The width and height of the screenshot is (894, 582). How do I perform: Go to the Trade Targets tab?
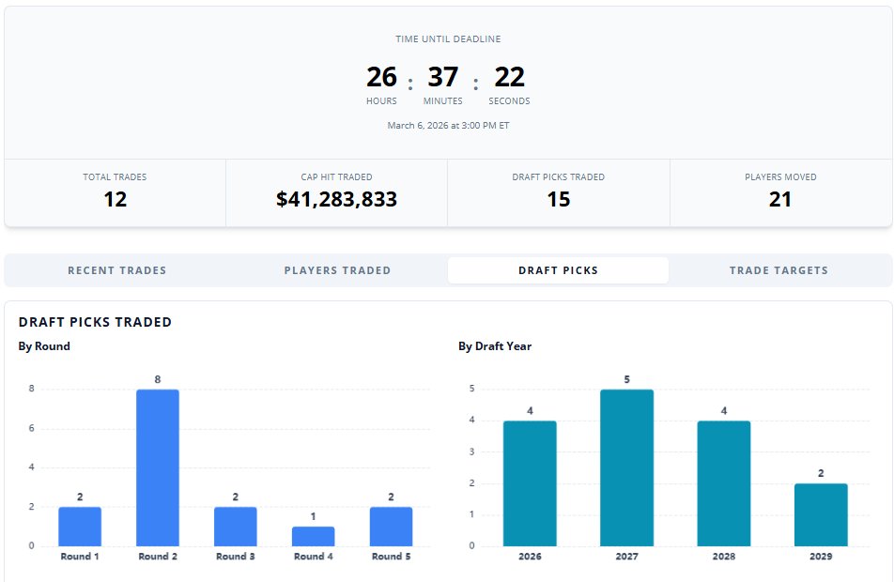pos(778,270)
